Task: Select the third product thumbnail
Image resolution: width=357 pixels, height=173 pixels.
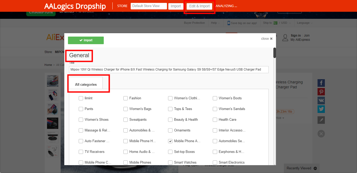Action: coord(53,109)
